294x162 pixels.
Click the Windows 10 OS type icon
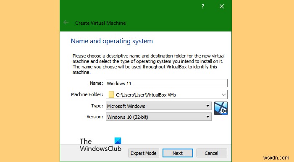[220, 108]
